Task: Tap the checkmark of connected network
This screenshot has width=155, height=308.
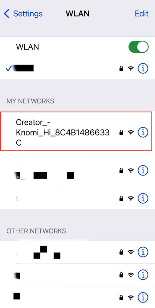Action: point(9,68)
